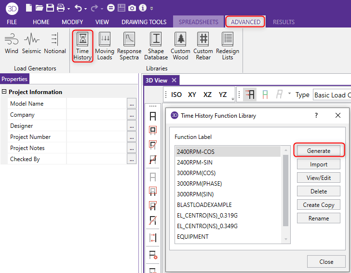Switch to the XY view
Screen dimensions: 351x273
pos(192,95)
